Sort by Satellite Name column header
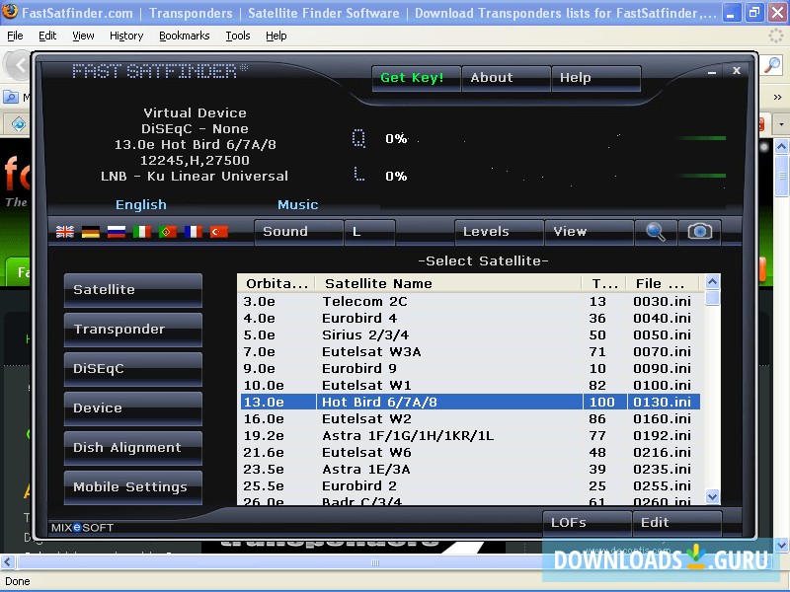This screenshot has width=790, height=592. (x=448, y=283)
